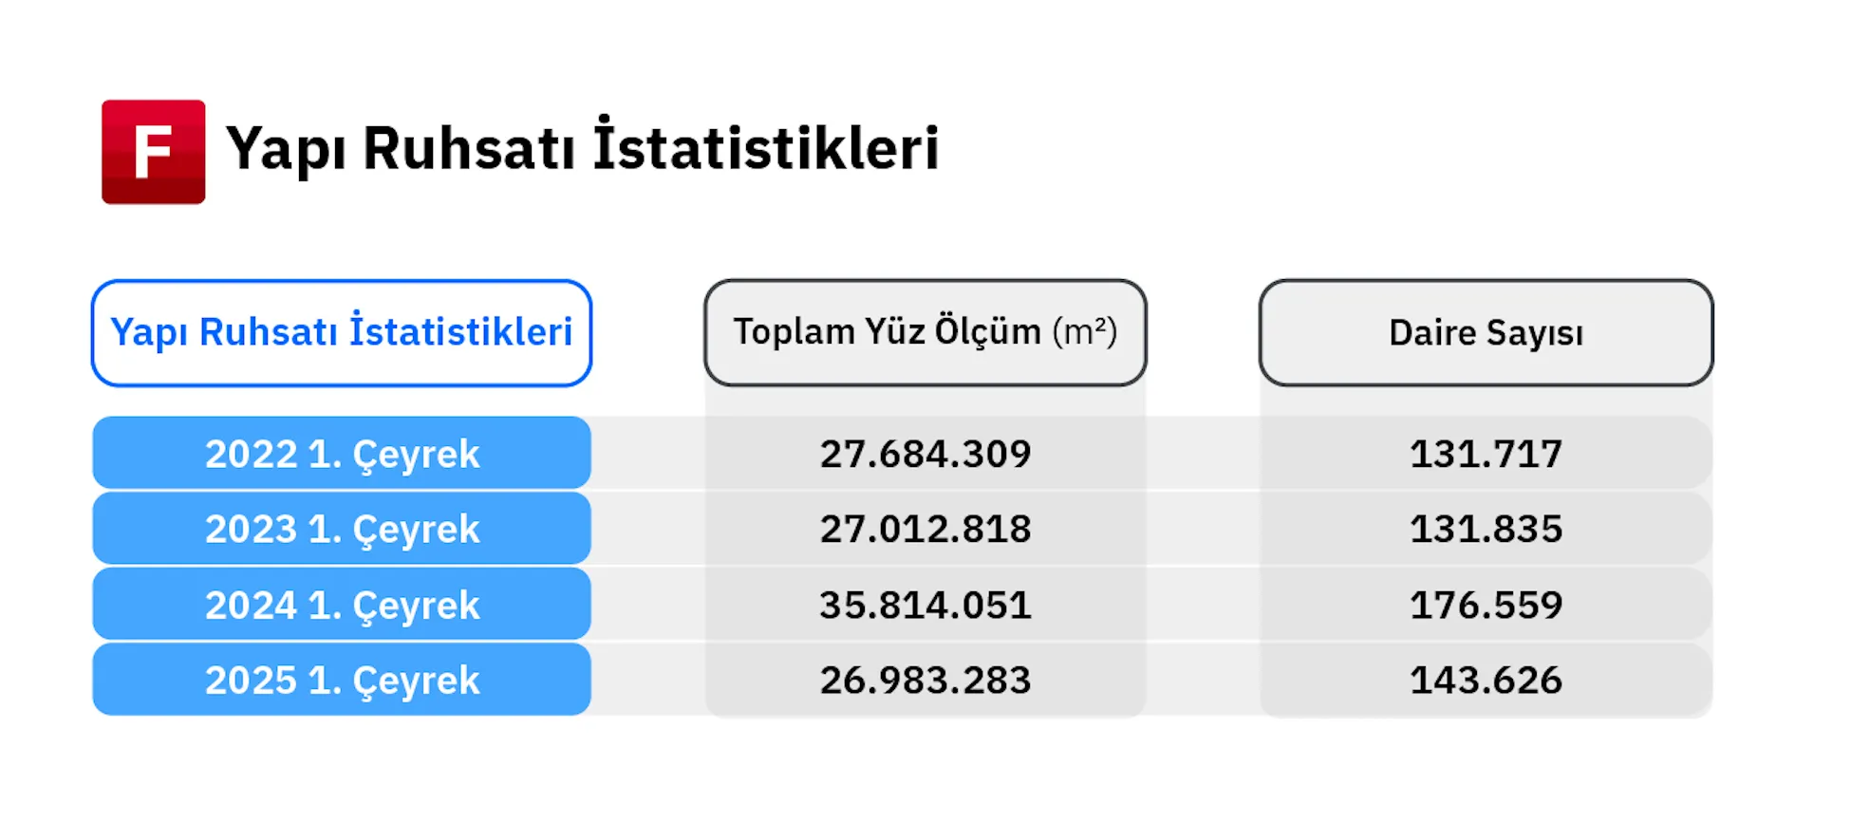1851x822 pixels.
Task: Click the m² unit in column header
Action: [x=1085, y=331]
